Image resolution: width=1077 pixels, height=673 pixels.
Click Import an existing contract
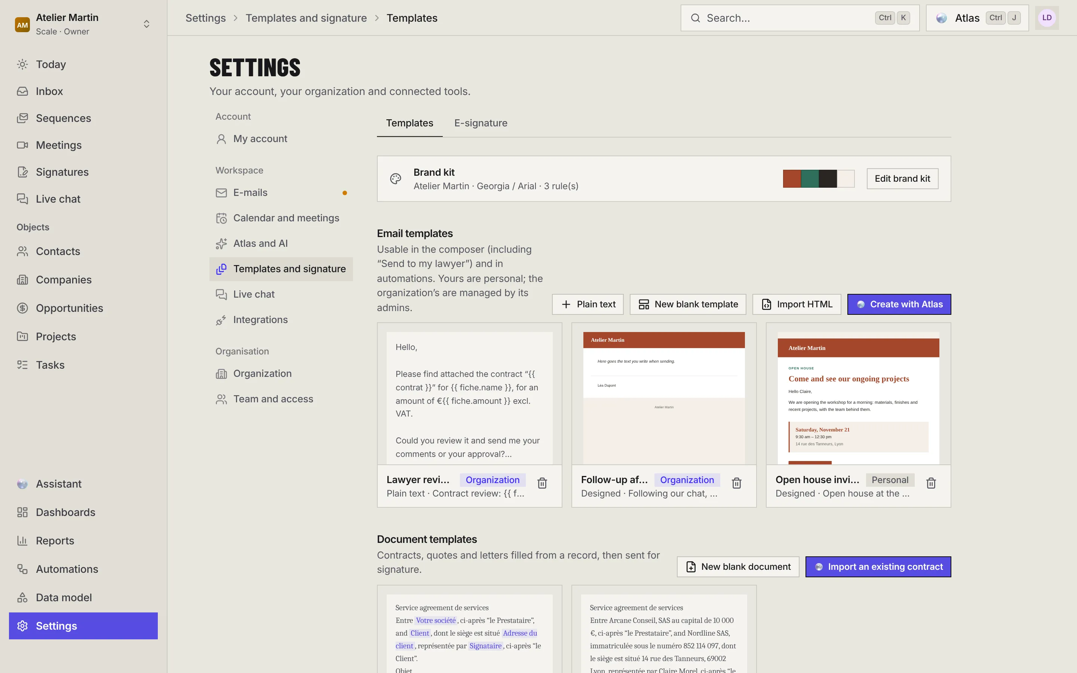pyautogui.click(x=878, y=566)
